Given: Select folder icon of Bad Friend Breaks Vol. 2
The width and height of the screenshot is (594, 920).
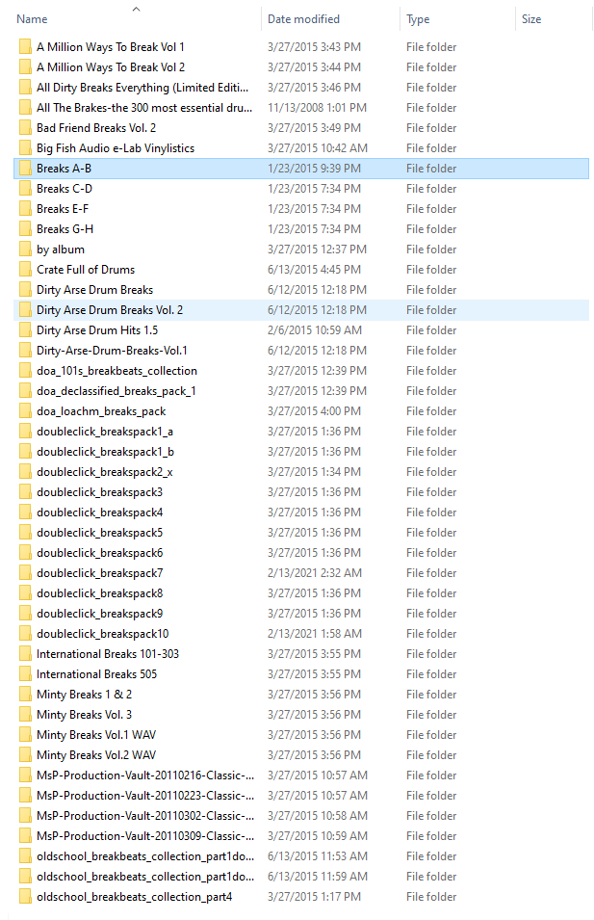Looking at the screenshot, I should click(25, 128).
